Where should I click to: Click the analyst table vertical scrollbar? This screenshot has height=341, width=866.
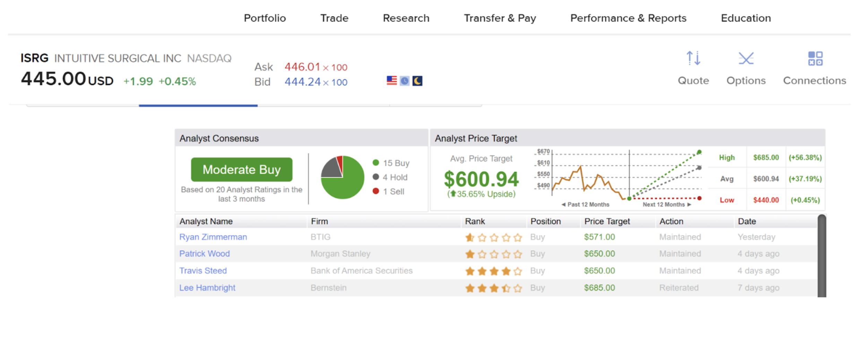(x=821, y=256)
